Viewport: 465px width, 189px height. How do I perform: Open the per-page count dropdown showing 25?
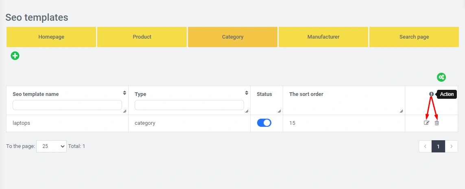pyautogui.click(x=51, y=146)
